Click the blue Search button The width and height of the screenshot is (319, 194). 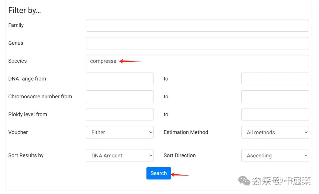click(159, 173)
